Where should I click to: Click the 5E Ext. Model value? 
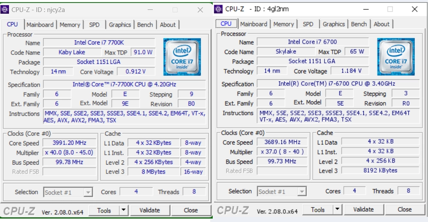tap(339, 103)
